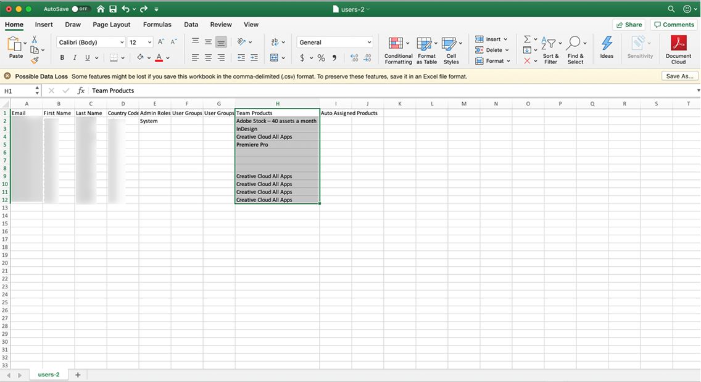Click the Format Painter brush icon

35,60
